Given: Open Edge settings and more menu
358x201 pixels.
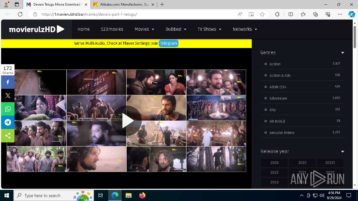Looking at the screenshot, I should click(340, 14).
